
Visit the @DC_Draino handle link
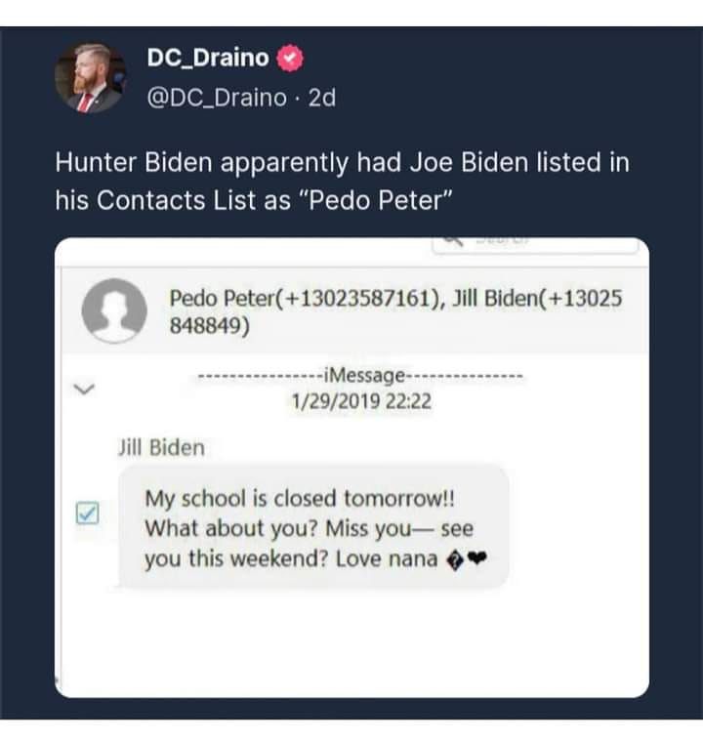pos(217,98)
